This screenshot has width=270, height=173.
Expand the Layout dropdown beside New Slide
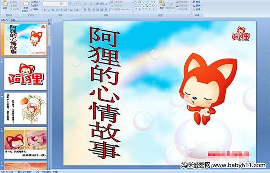click(x=36, y=2)
